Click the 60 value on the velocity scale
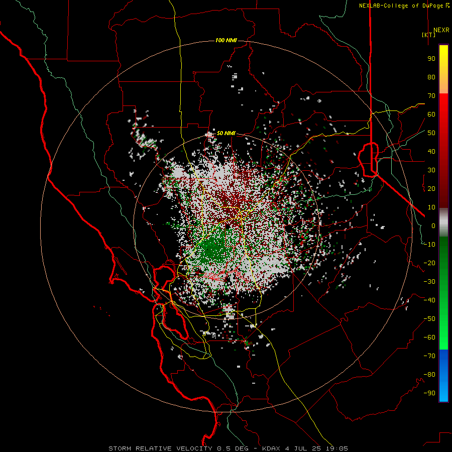The height and width of the screenshot is (452, 452). point(431,115)
